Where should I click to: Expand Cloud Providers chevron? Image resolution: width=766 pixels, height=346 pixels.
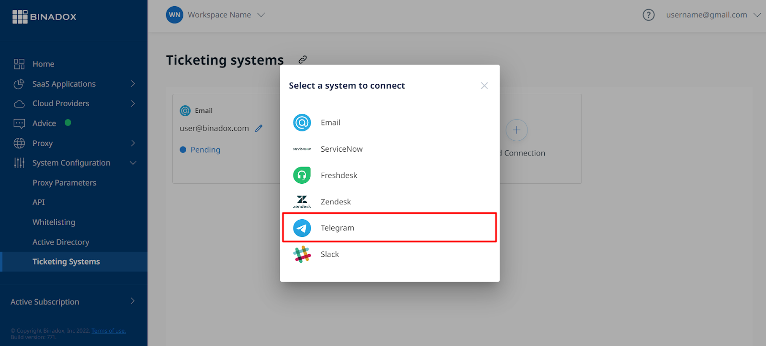(133, 103)
